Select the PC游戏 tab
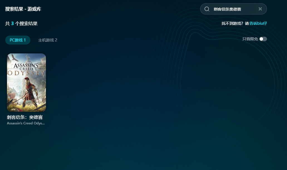 click(18, 40)
